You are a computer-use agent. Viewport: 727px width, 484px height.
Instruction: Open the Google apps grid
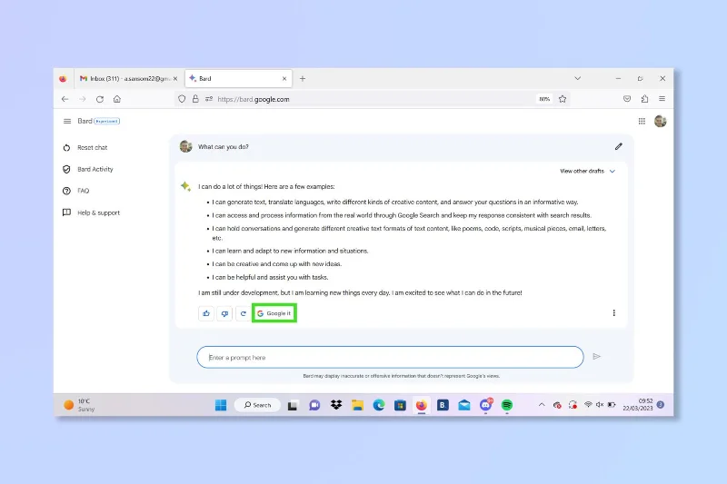point(642,121)
